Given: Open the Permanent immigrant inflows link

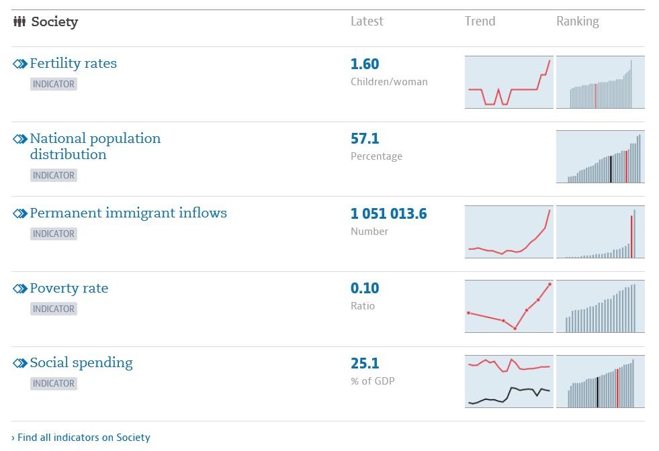Looking at the screenshot, I should (128, 213).
